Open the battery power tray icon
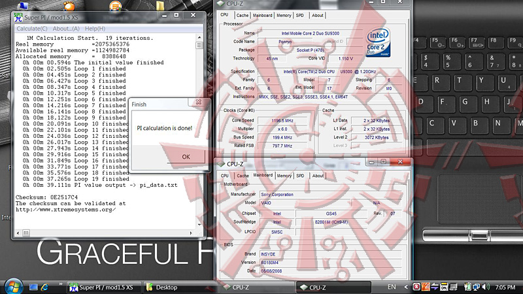The image size is (523, 294). pyautogui.click(x=467, y=287)
